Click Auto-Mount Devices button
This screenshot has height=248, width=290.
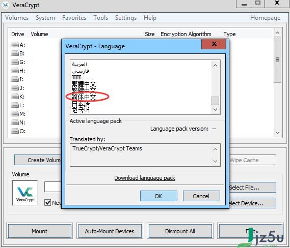pos(110,231)
